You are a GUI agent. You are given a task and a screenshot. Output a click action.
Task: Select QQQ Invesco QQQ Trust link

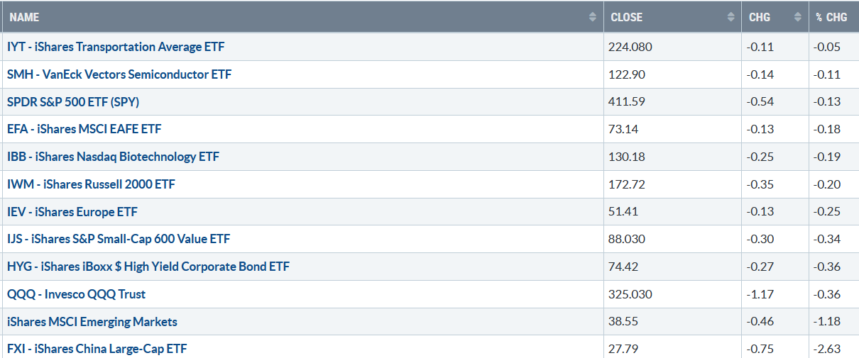pos(77,294)
